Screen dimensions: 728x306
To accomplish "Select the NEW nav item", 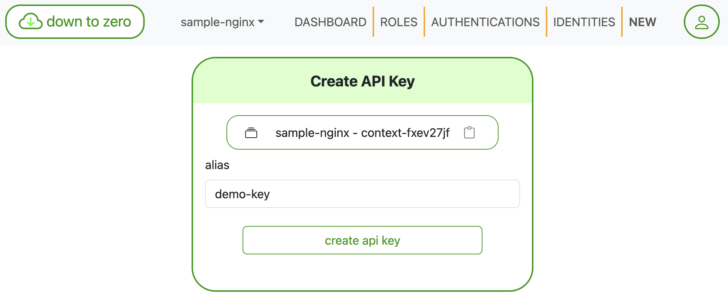I will point(642,22).
